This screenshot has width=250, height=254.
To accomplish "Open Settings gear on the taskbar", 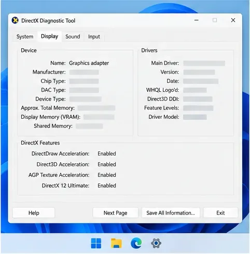I will (x=156, y=243).
